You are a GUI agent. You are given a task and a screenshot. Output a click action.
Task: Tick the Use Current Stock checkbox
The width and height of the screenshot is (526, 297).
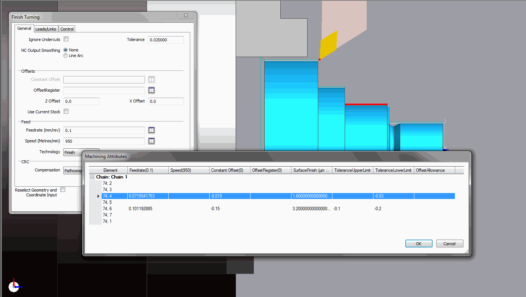(66, 111)
